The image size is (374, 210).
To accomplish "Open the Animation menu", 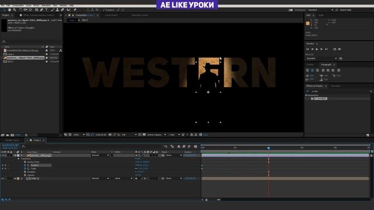I will 46,5.
